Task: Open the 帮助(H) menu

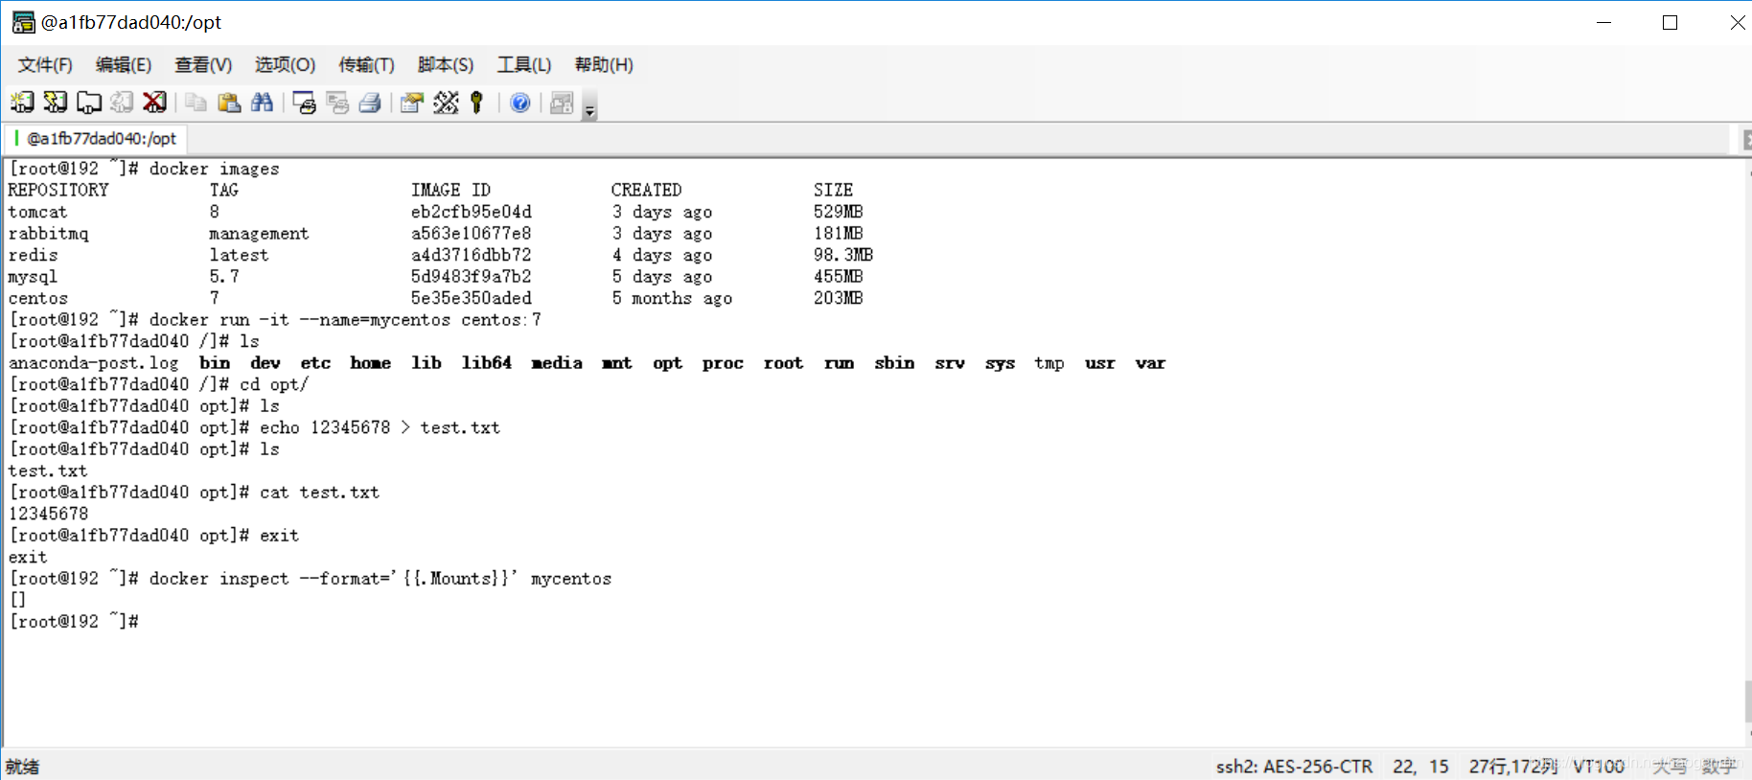Action: [x=604, y=65]
